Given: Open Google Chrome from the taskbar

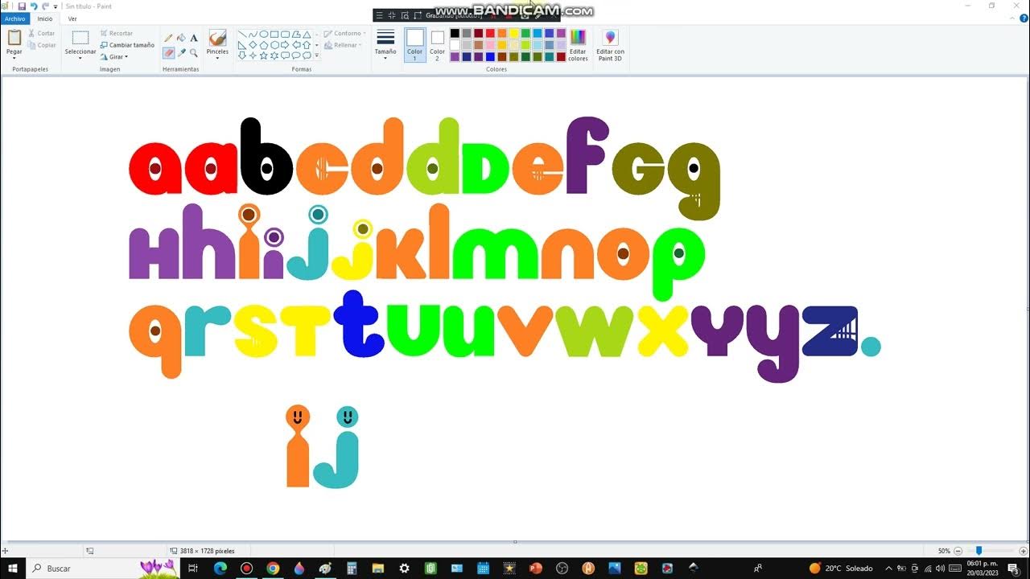Looking at the screenshot, I should tap(273, 568).
